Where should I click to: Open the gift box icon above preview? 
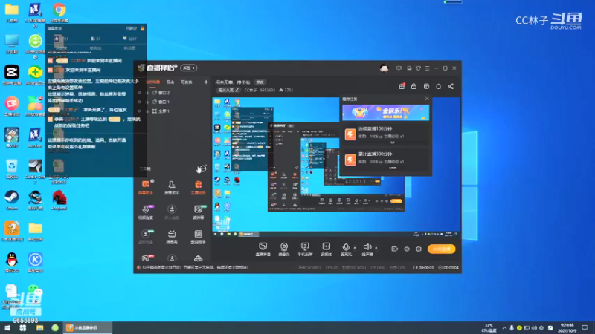click(x=402, y=86)
